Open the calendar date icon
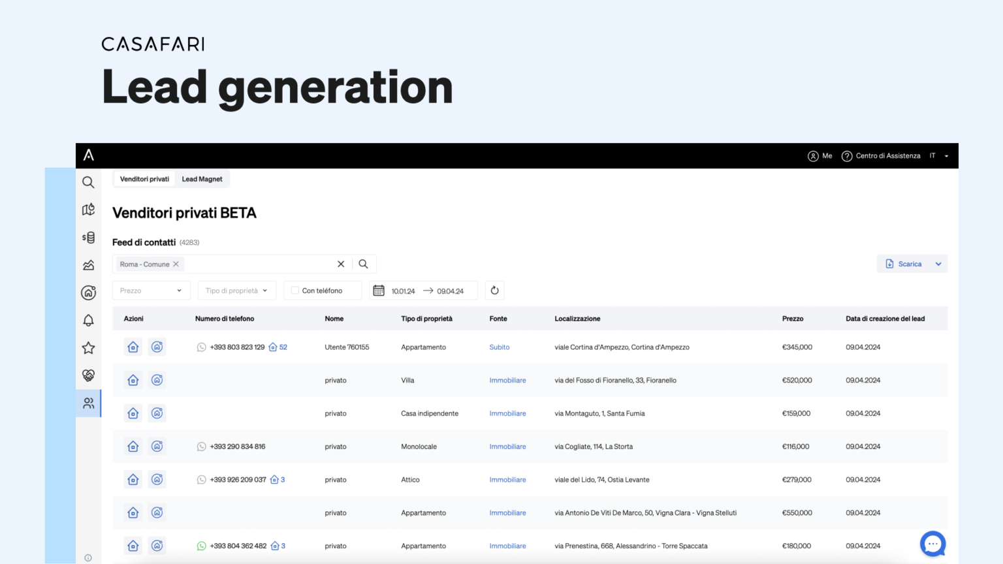1003x564 pixels. (379, 290)
